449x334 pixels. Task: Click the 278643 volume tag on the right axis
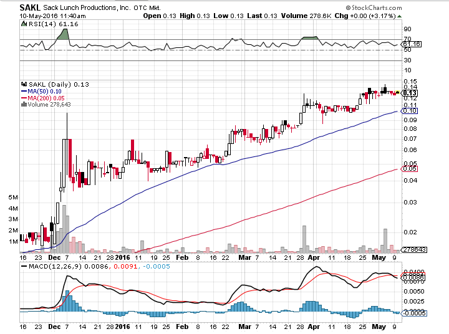tap(414, 250)
